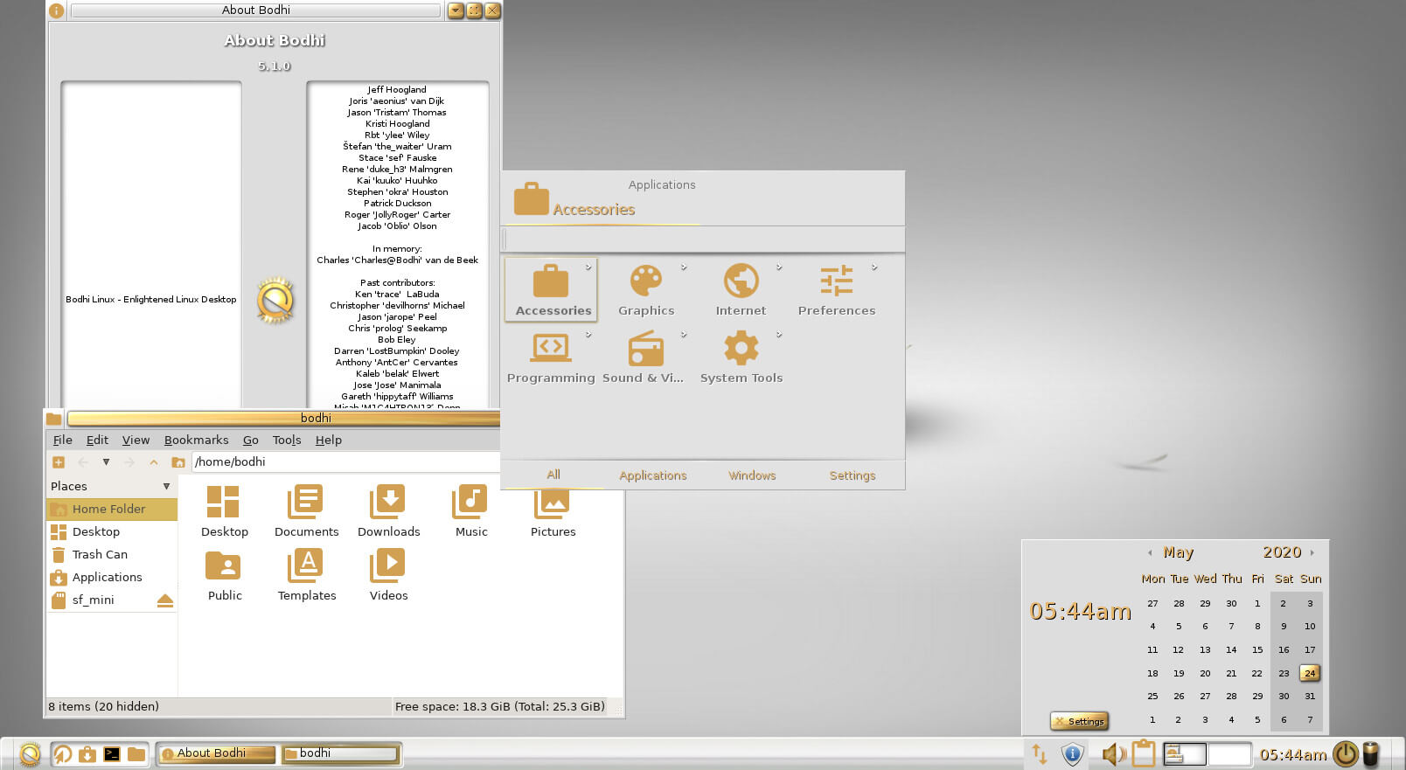Open the Help menu
This screenshot has width=1406, height=770.
[329, 440]
